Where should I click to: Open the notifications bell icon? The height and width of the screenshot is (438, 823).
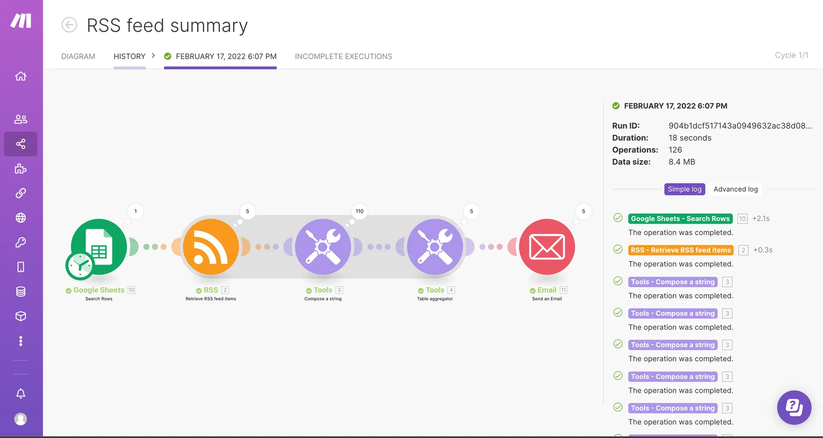(21, 394)
